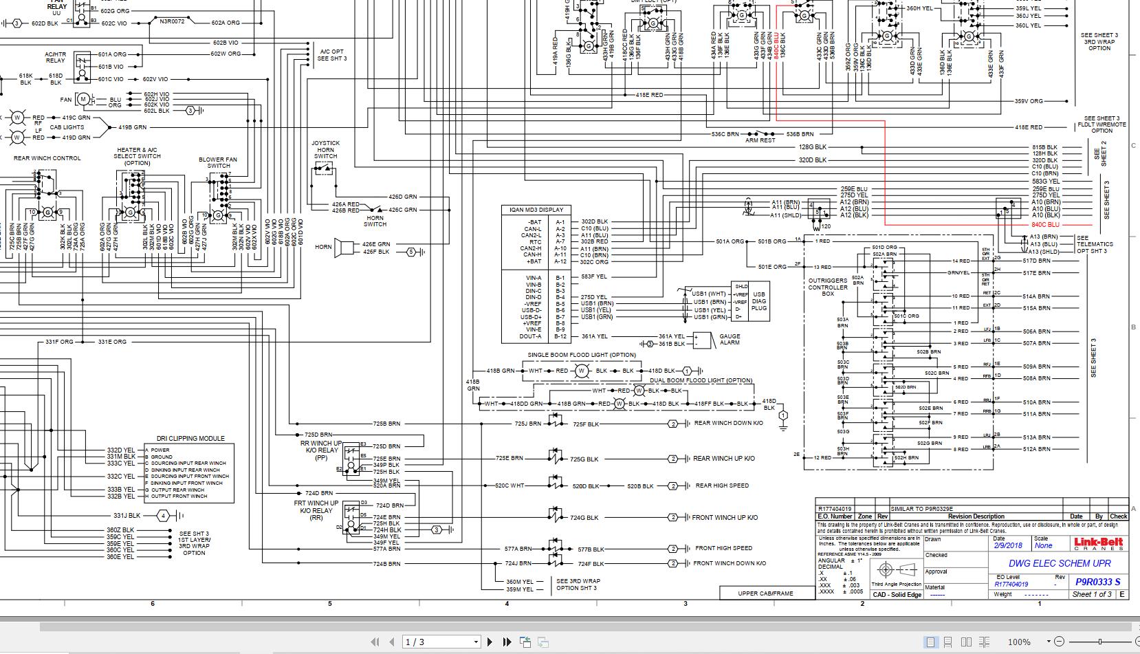Screen dimensions: 1140x654
Task: Click the date 2/9/2018
Action: [x=1008, y=545]
